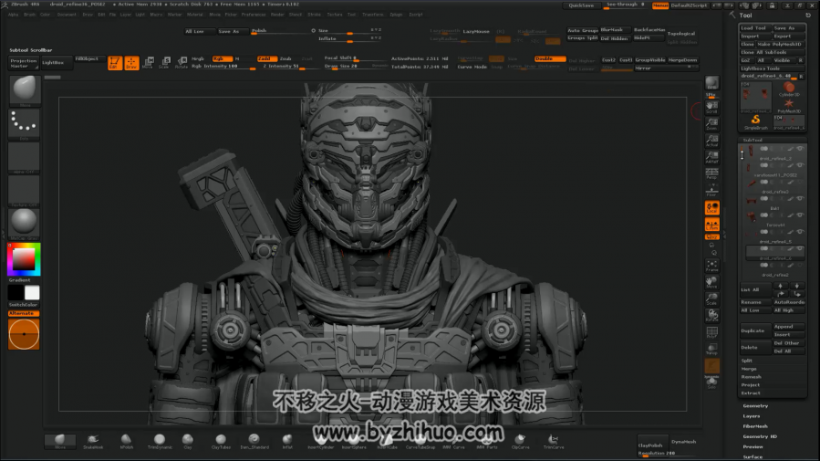Open the Brush menu
Screen dimensions: 820x461
tap(30, 15)
